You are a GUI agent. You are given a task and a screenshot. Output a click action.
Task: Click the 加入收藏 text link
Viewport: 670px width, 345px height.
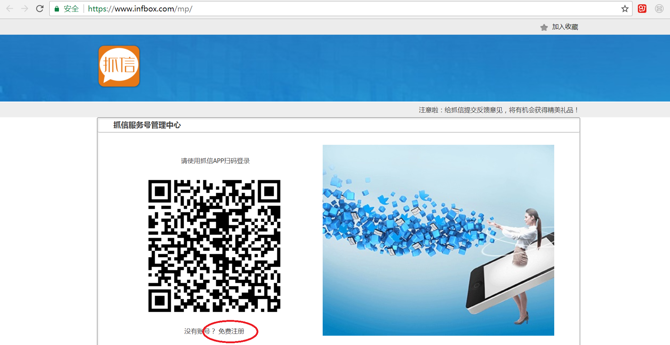tap(565, 27)
